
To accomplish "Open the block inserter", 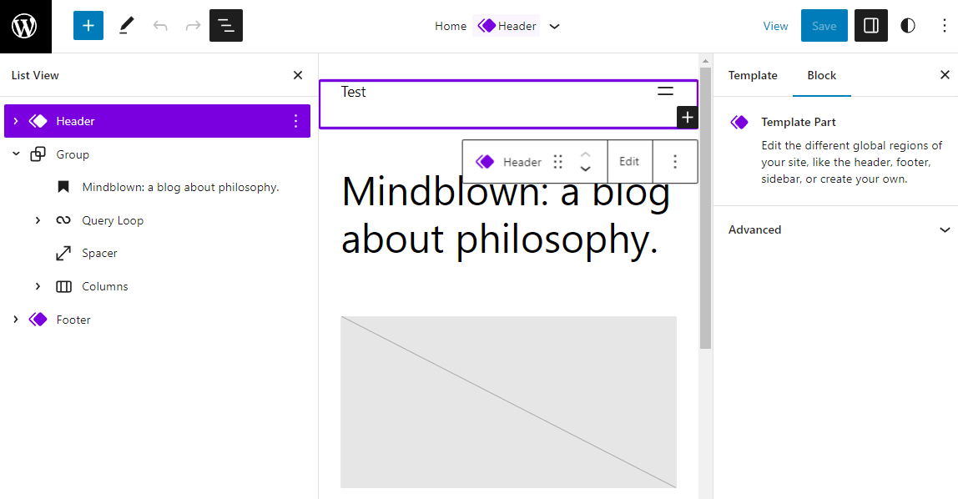I will click(88, 25).
